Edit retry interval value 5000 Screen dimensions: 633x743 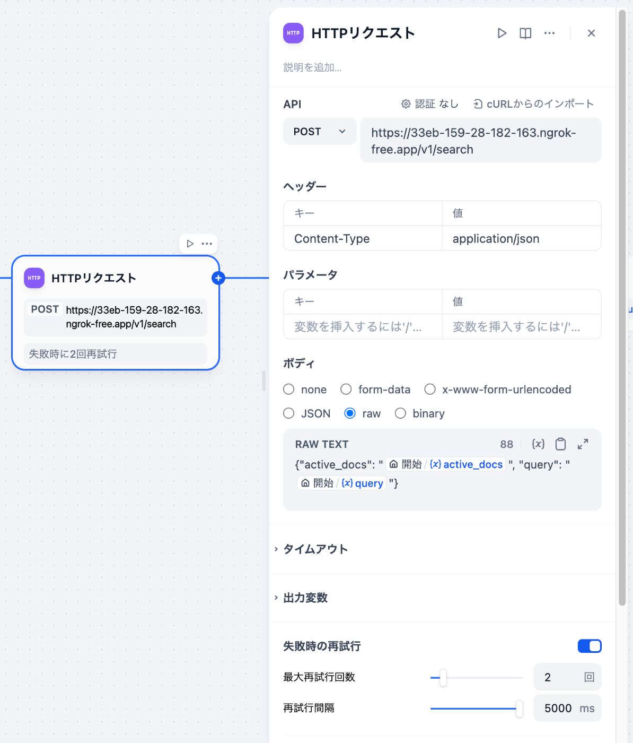(558, 709)
